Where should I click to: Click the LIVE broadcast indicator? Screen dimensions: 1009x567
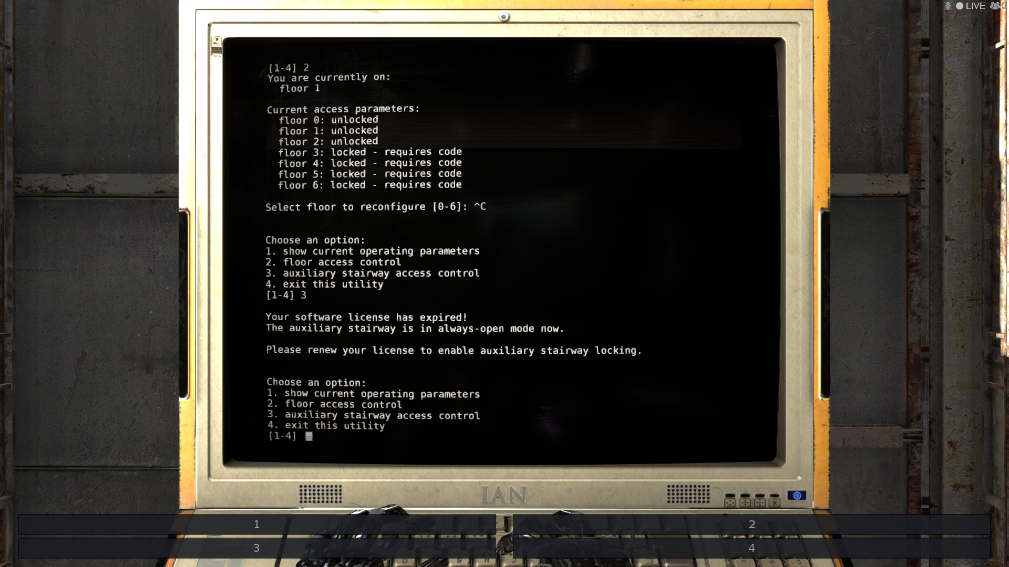pos(971,6)
